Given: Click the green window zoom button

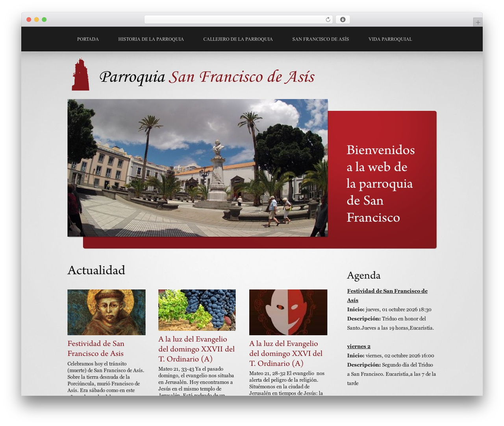Looking at the screenshot, I should pyautogui.click(x=44, y=20).
